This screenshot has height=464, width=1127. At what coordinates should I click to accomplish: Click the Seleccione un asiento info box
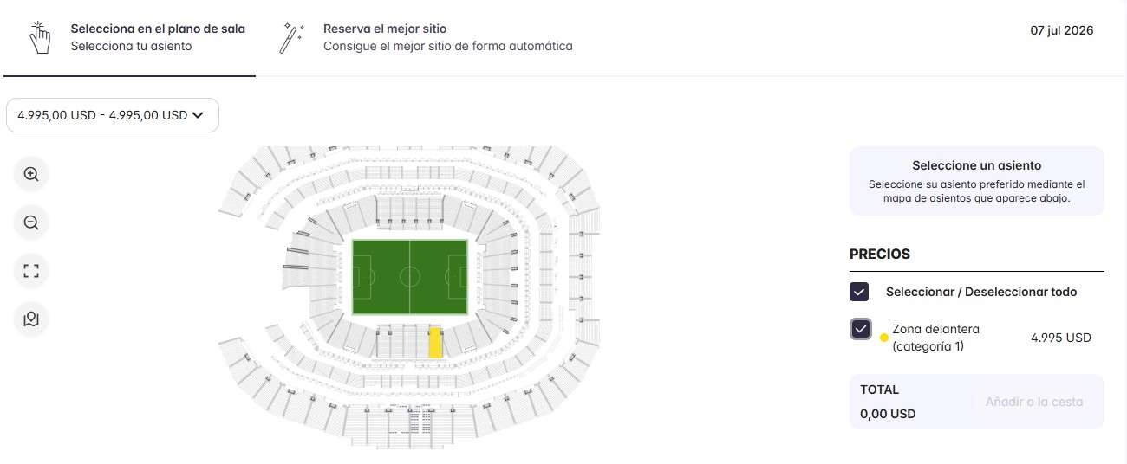coord(977,181)
